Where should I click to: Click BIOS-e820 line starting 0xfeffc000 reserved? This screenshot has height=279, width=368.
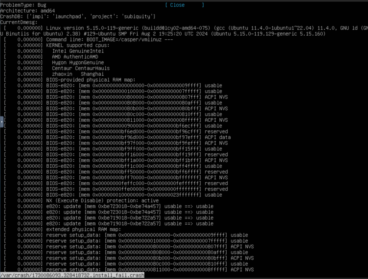(x=116, y=183)
